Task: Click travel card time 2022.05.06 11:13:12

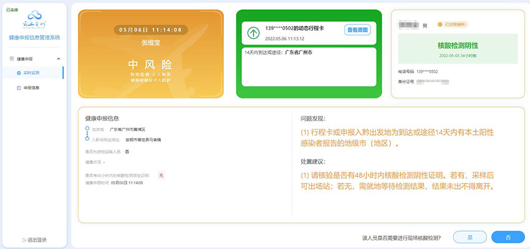Action: pos(284,39)
